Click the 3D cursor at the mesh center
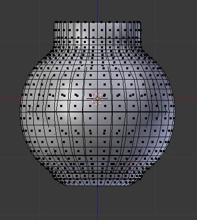 pos(97,98)
